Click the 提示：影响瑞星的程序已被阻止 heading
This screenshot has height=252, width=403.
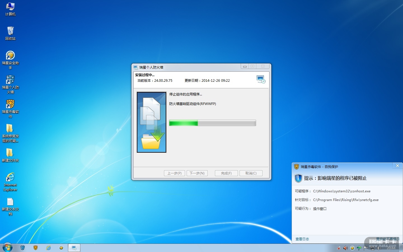pos(335,178)
